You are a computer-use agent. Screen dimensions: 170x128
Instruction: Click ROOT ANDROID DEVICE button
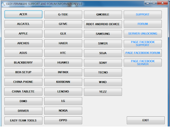click(103, 24)
